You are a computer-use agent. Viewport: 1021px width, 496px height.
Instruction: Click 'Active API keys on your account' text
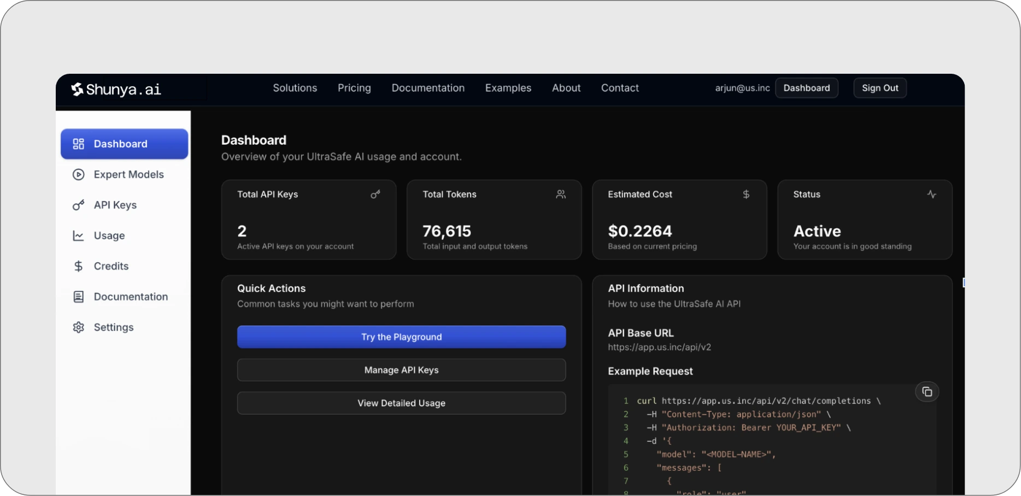pyautogui.click(x=296, y=246)
